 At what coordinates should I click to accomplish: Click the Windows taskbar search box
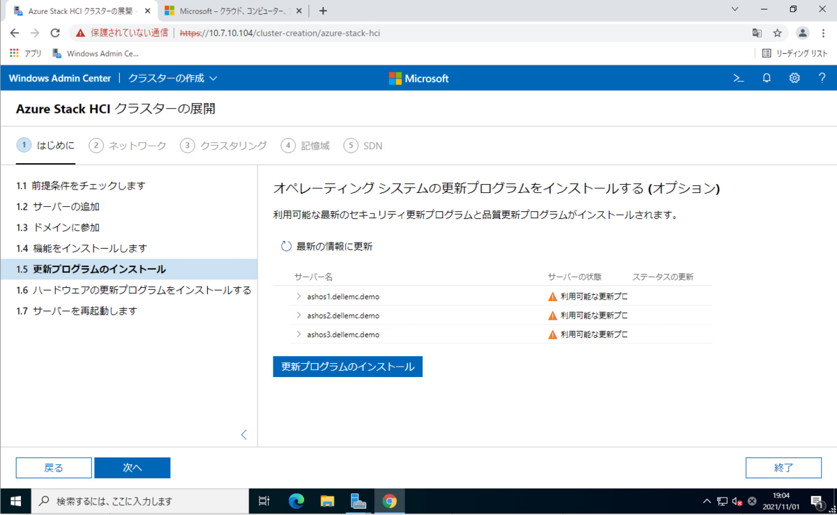click(x=140, y=501)
